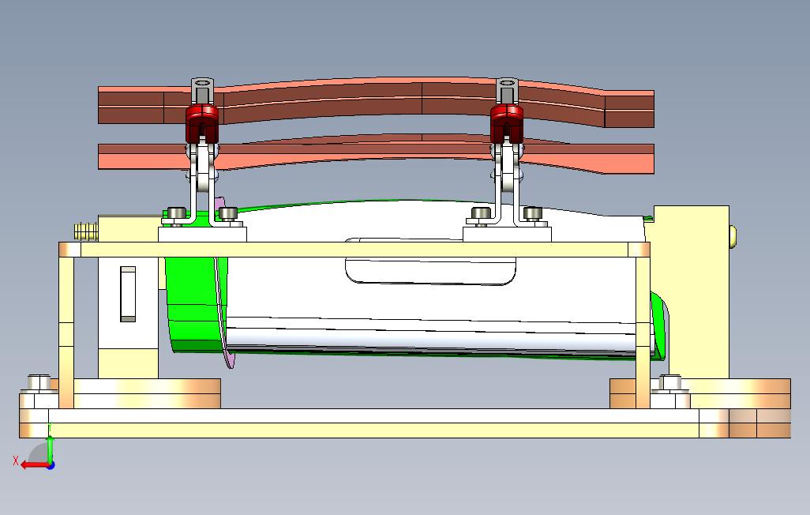Pick the bottom yellow base plate
This screenshot has width=810, height=515.
(x=405, y=423)
